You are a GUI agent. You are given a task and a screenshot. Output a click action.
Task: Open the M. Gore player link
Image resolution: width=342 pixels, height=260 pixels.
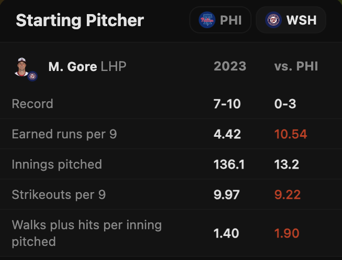coord(72,66)
